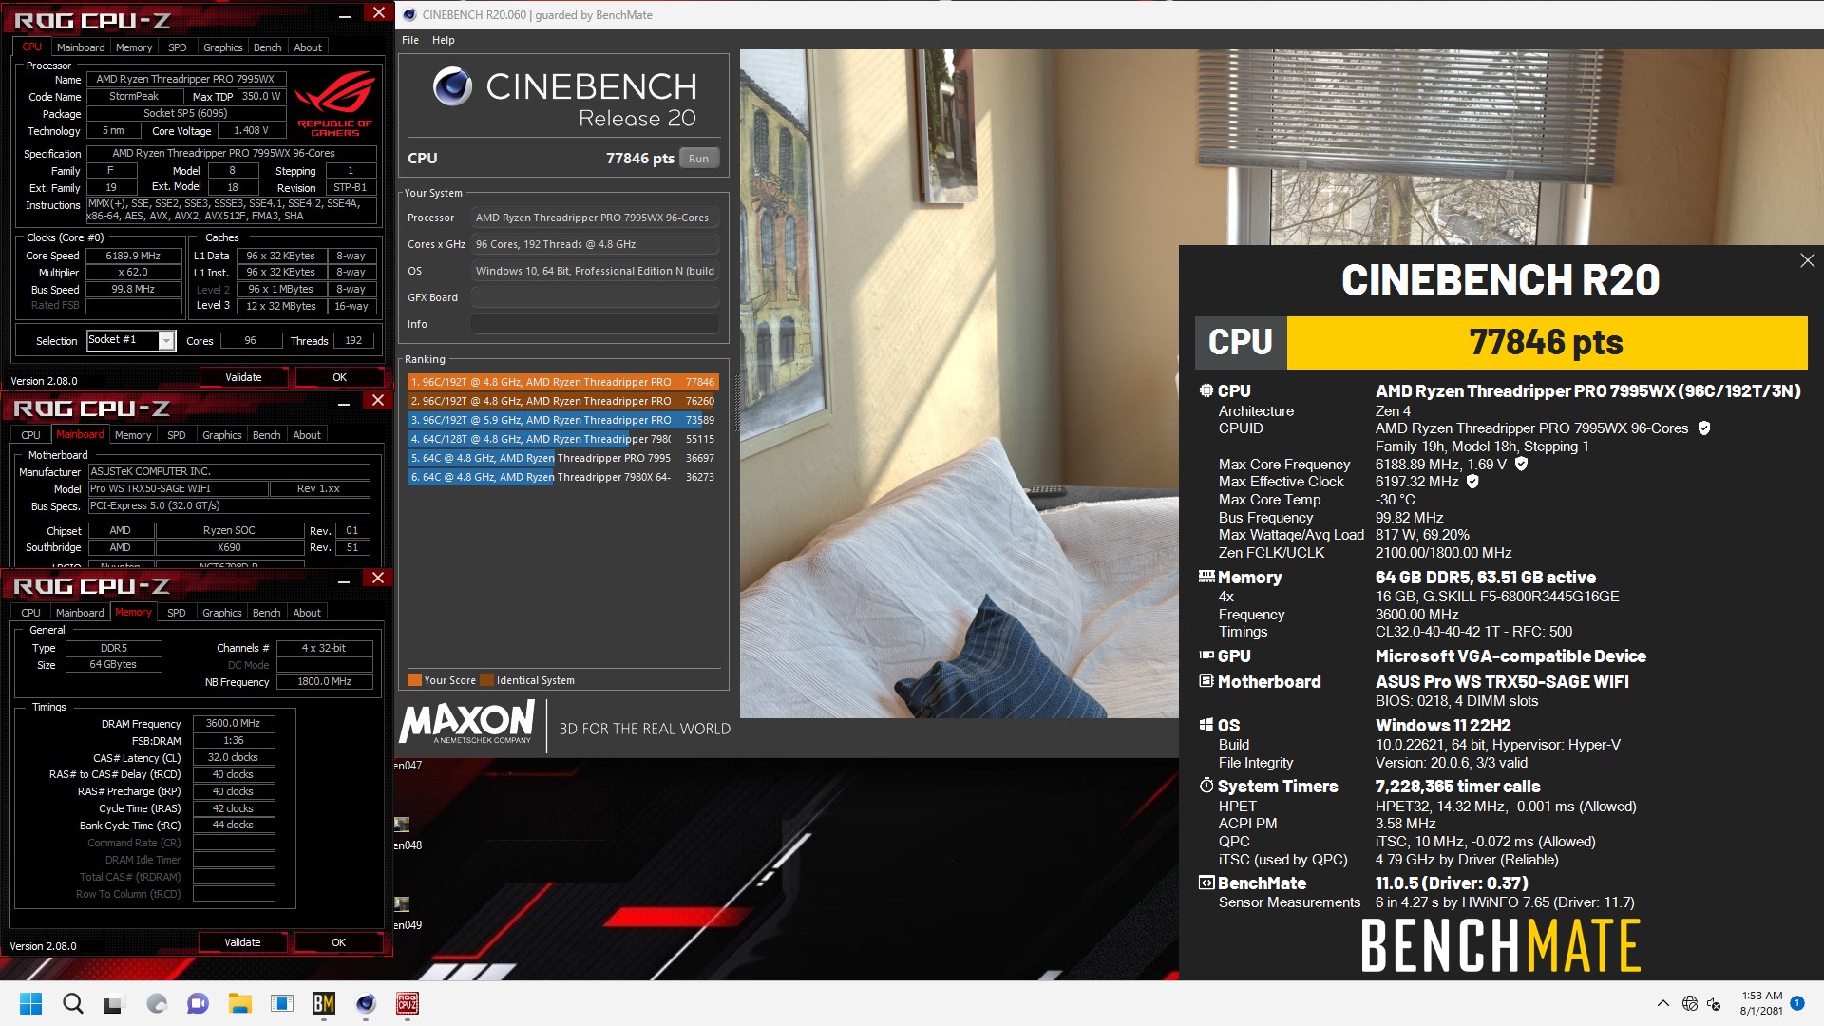
Task: Select Graphics tab in CPU-Z memory window
Action: click(222, 613)
